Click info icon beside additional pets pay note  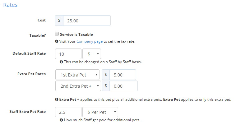tap(61, 120)
